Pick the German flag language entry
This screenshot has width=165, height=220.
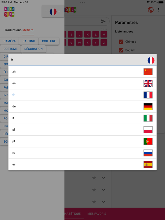(148, 107)
